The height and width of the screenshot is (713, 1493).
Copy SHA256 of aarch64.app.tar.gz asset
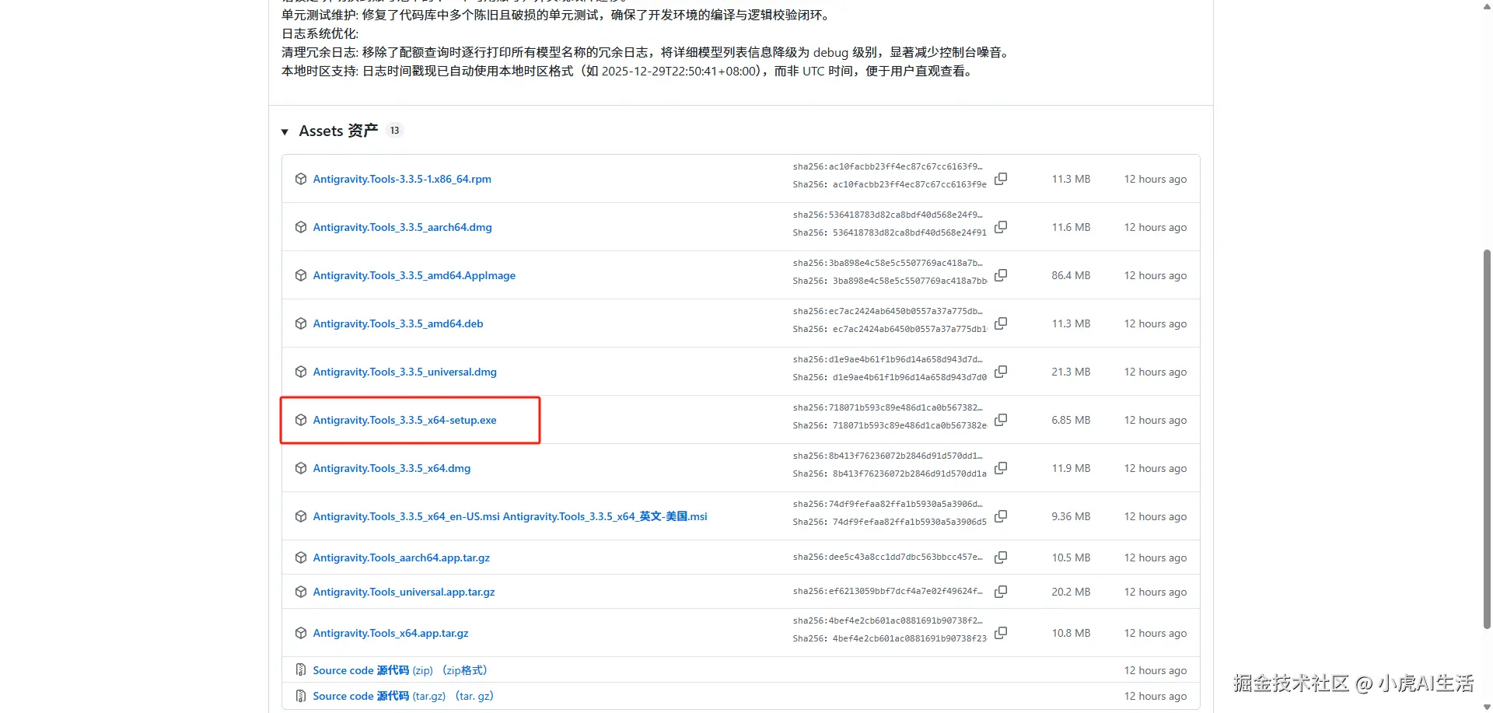(1001, 557)
